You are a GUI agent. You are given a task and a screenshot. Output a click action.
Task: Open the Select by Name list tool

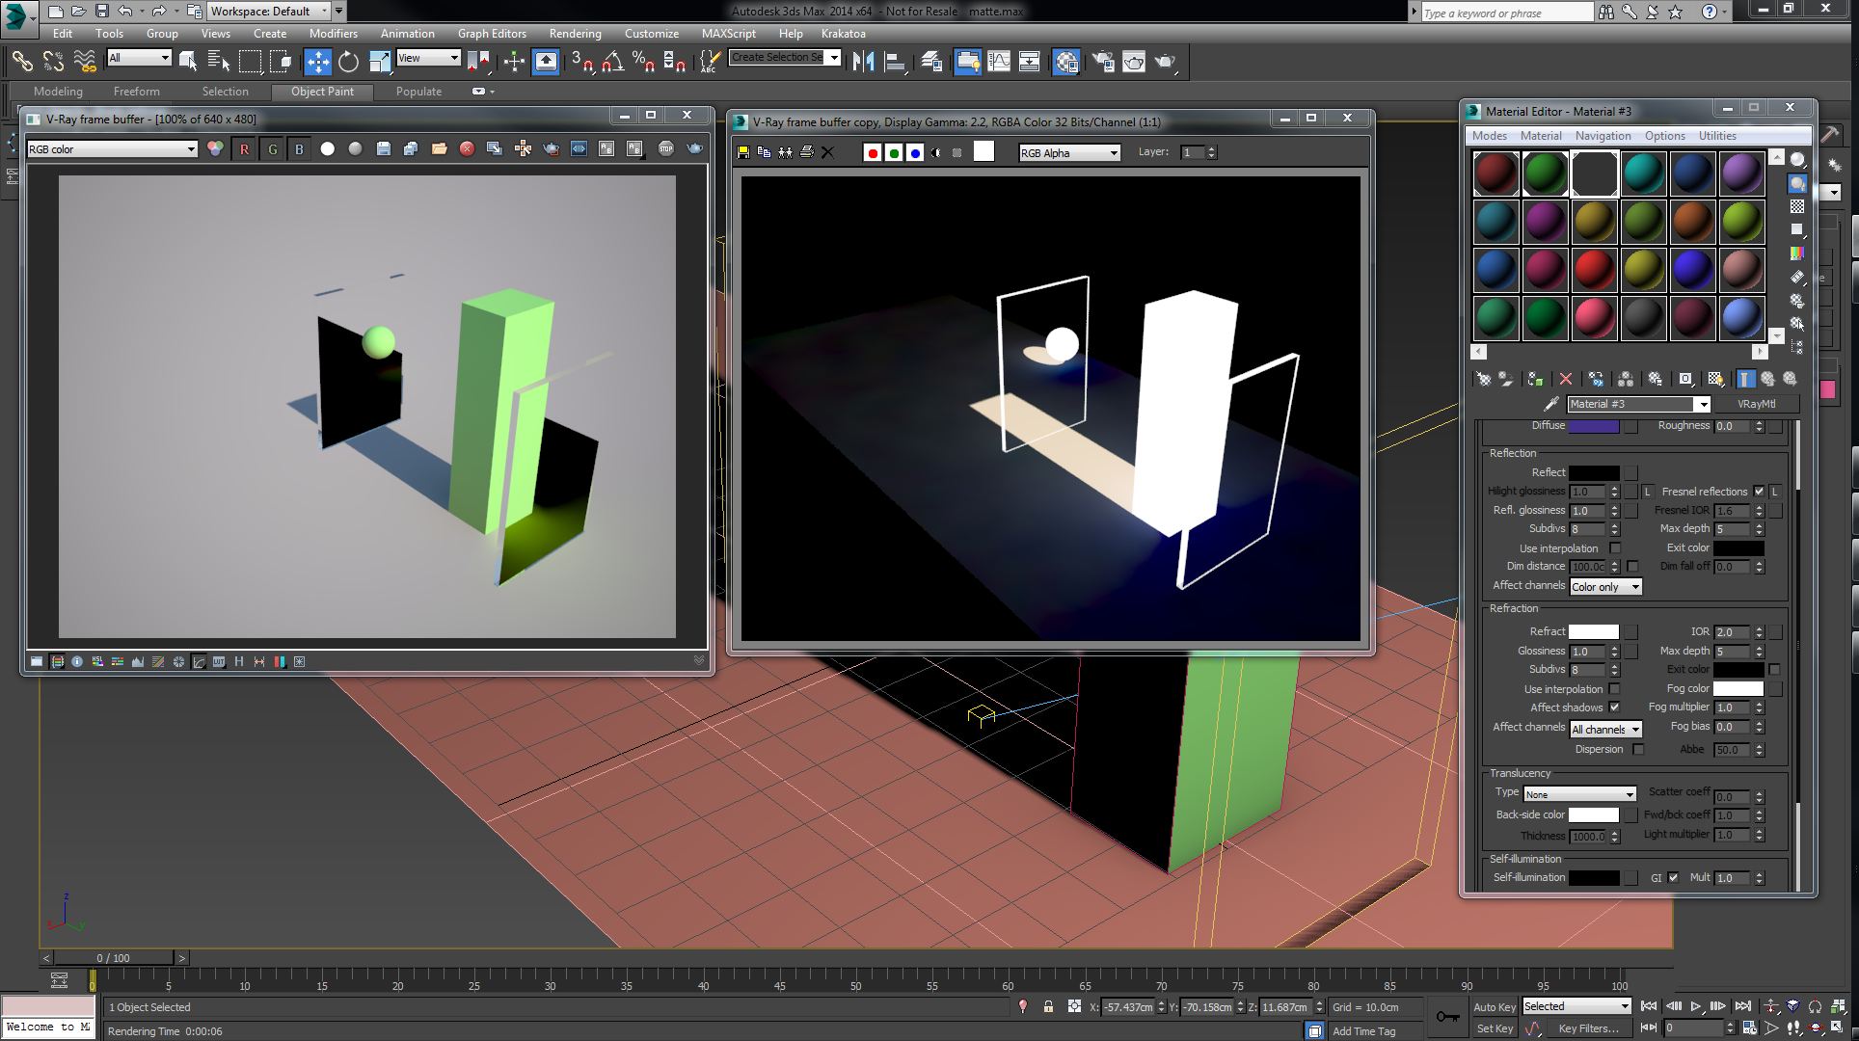click(x=219, y=62)
